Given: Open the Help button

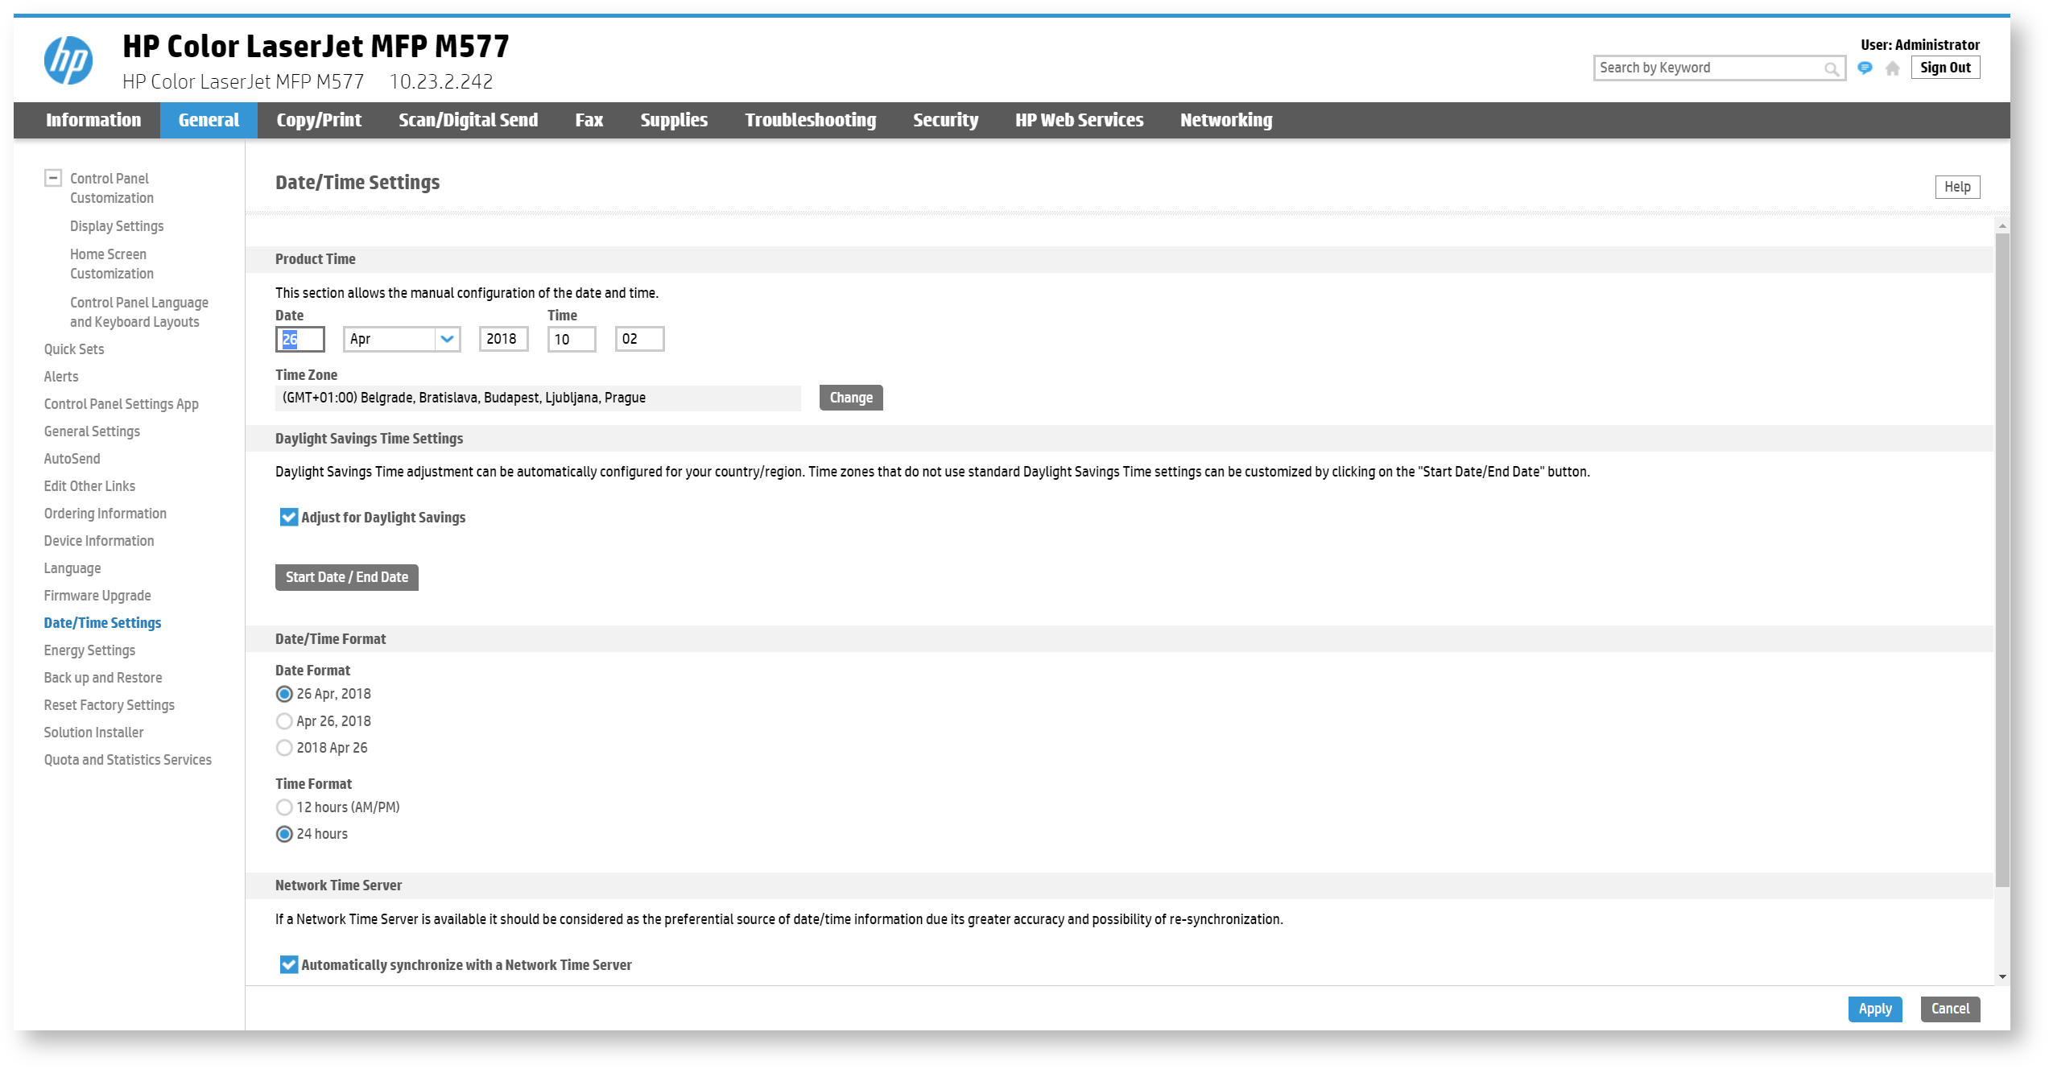Looking at the screenshot, I should 1957,187.
